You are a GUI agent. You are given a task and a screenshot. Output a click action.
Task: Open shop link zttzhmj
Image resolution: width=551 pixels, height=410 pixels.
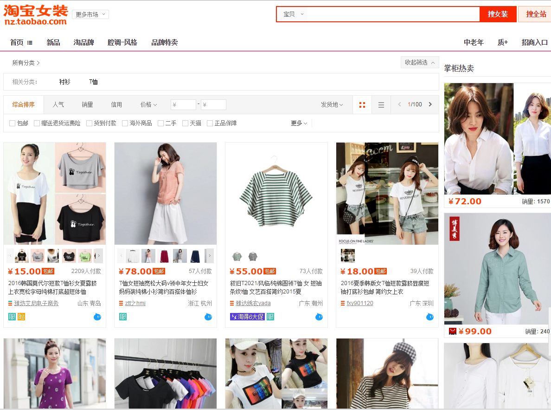[x=135, y=303]
